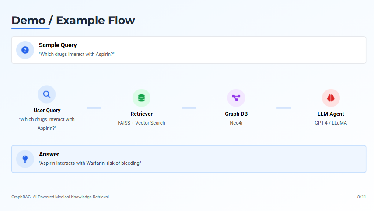The width and height of the screenshot is (374, 211).
Task: Select the "GPT-4 / LLaMA" caption
Action: coord(331,123)
